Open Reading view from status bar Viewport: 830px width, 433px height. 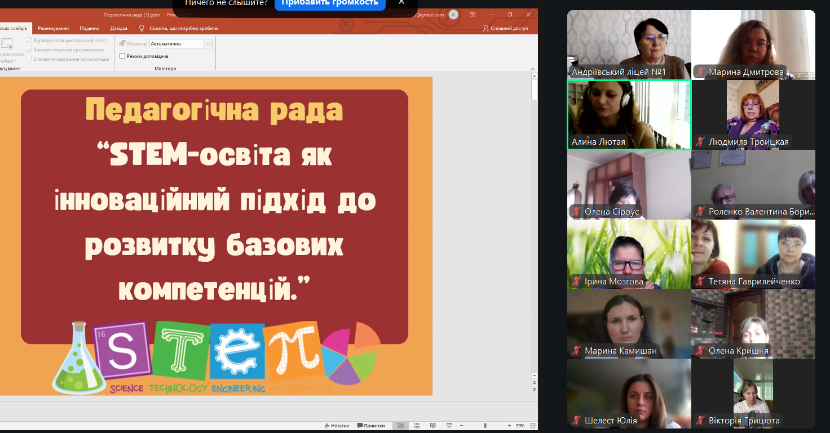click(x=433, y=426)
